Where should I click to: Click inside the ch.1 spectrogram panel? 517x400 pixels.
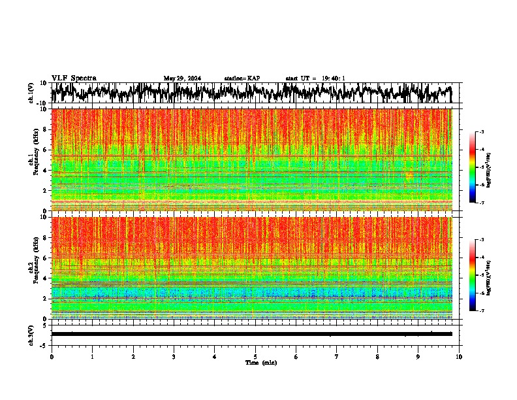[x=252, y=159]
